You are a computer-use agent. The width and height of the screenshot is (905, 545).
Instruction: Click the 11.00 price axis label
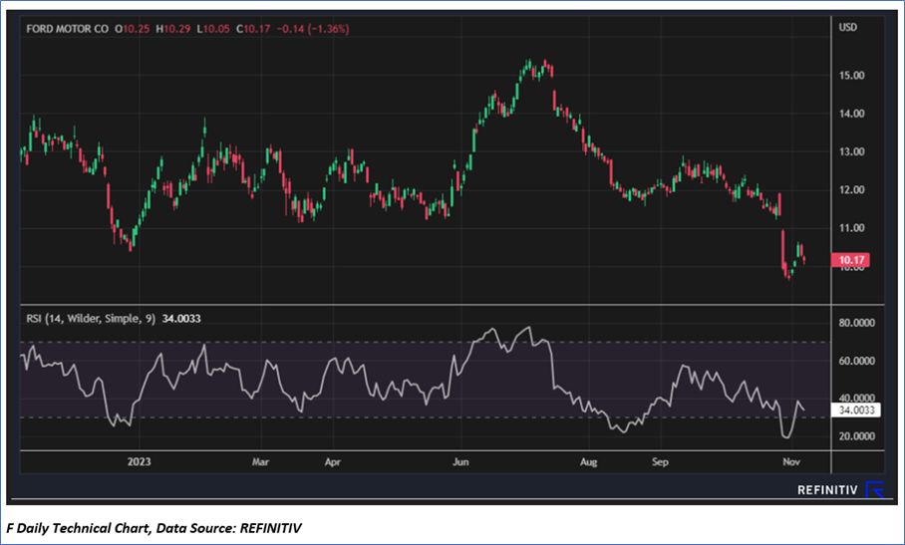pos(851,228)
